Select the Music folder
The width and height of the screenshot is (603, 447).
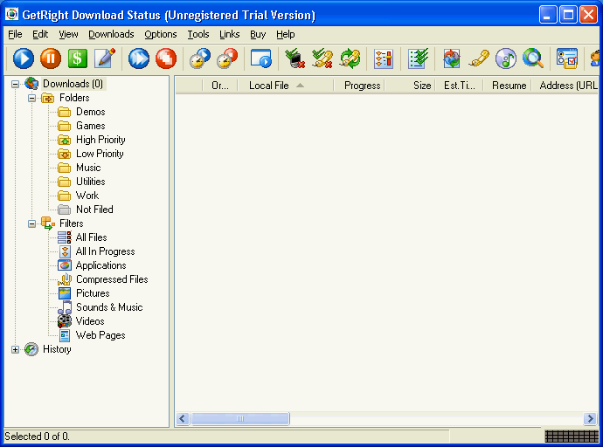[x=88, y=168]
